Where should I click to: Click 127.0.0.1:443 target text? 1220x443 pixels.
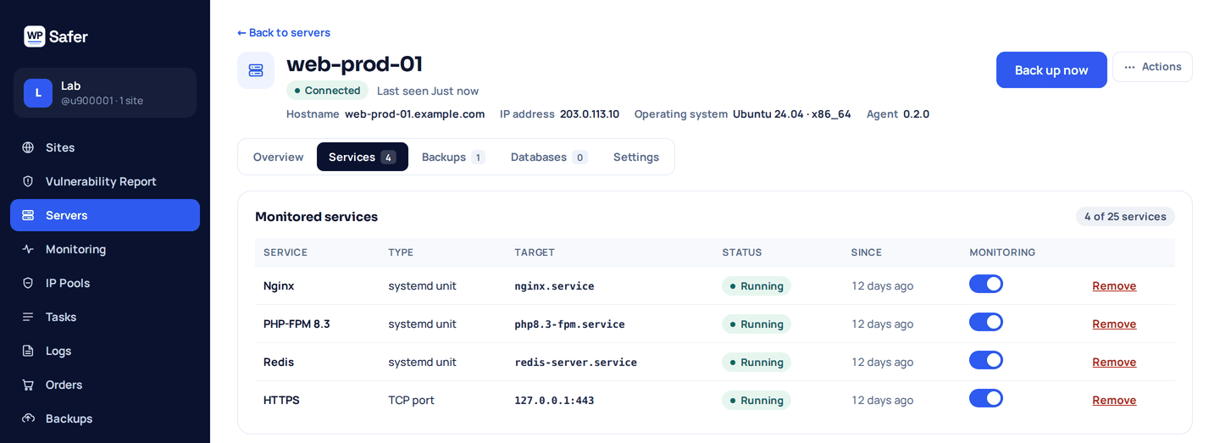click(x=554, y=401)
